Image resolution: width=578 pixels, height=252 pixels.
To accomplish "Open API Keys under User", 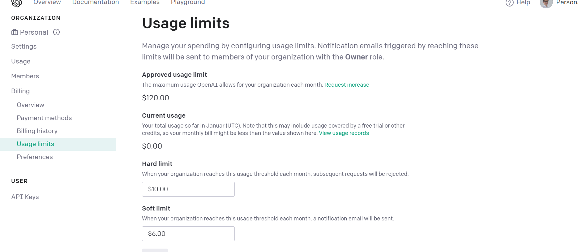I will (25, 197).
